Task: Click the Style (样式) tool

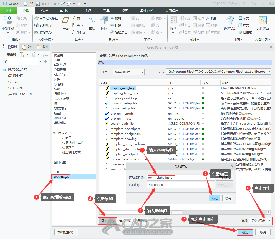Action: (244, 25)
